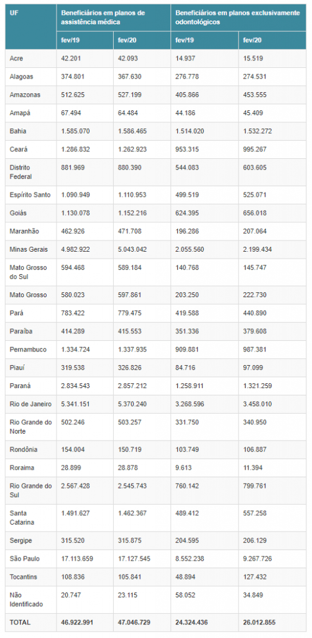Select the exclusivamente odontológicos header cell
This screenshot has width=312, height=638.
coord(239,17)
